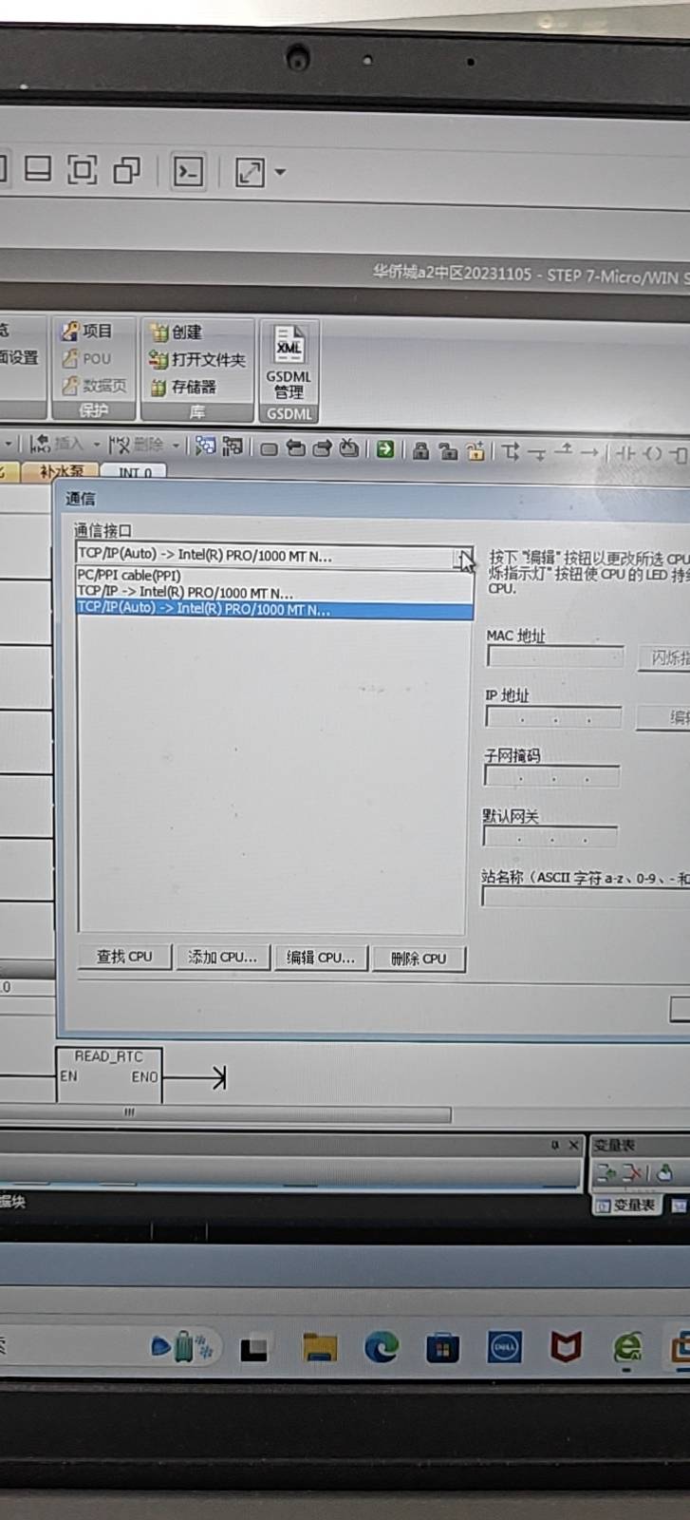Click the overlapping windows icon in the top toolbar
This screenshot has width=690, height=1520.
click(126, 170)
